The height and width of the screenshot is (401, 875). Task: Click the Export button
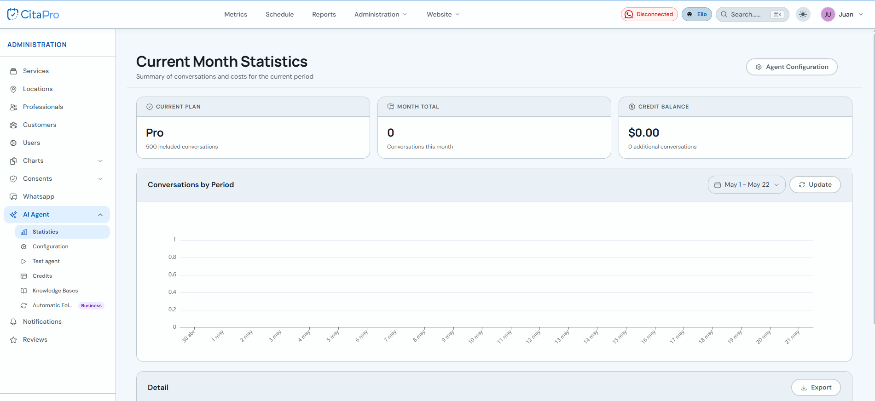tap(816, 388)
